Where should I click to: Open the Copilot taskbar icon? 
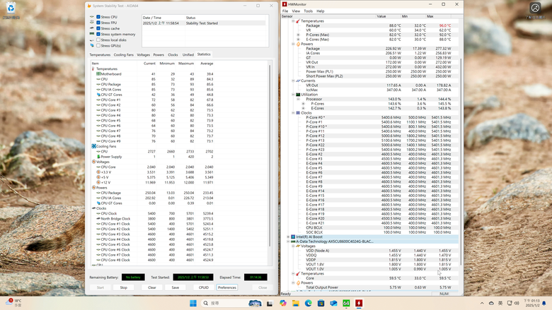[x=283, y=304]
